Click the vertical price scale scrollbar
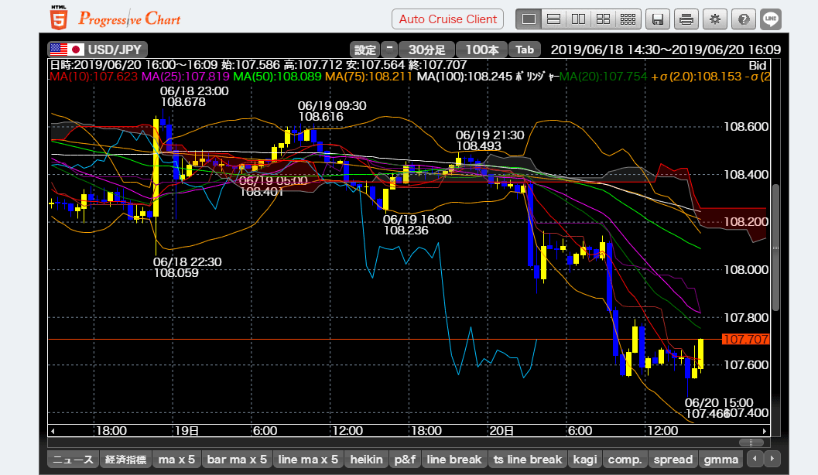The image size is (818, 475). (x=775, y=248)
